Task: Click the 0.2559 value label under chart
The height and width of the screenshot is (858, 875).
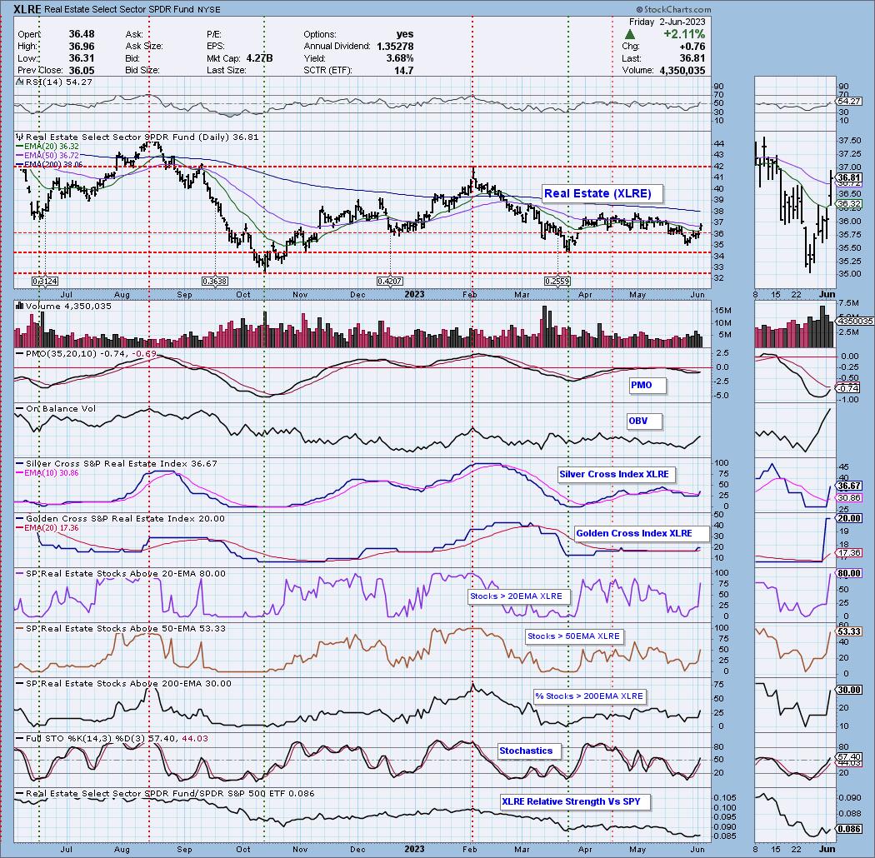Action: point(557,282)
